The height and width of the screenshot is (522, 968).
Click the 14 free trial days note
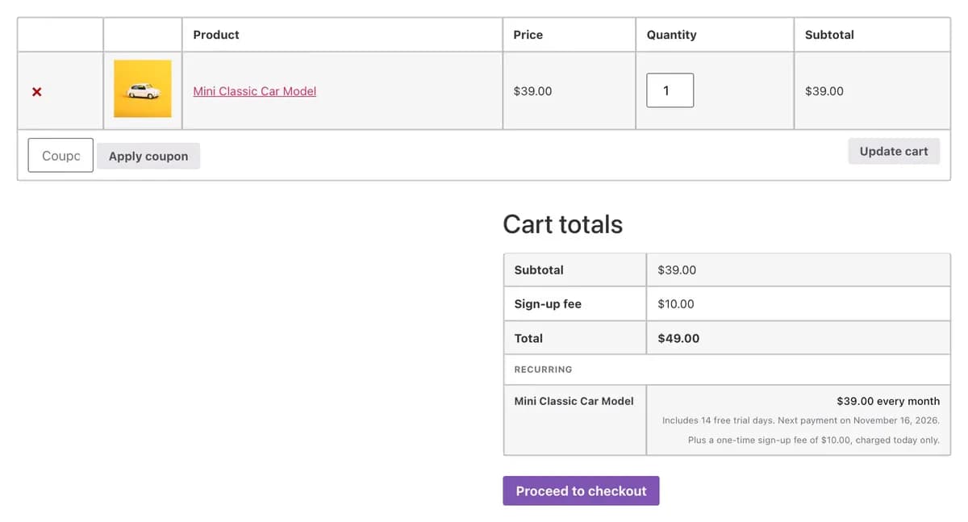(x=801, y=420)
